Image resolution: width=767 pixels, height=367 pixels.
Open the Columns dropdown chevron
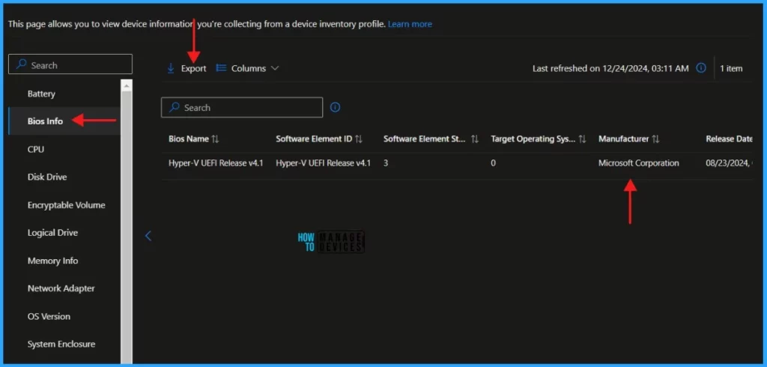(274, 68)
